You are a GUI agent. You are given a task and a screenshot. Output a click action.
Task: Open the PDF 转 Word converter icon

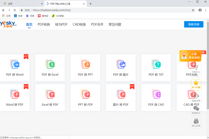(15, 64)
